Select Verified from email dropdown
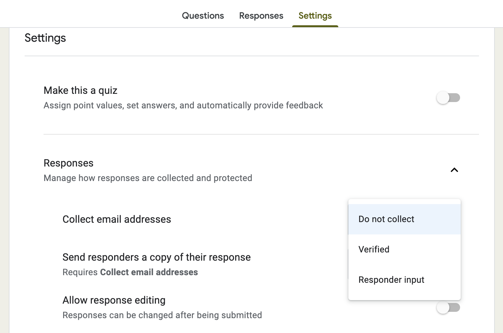 tap(374, 249)
